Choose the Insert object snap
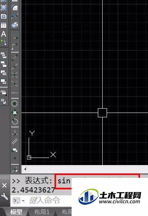 15,150
